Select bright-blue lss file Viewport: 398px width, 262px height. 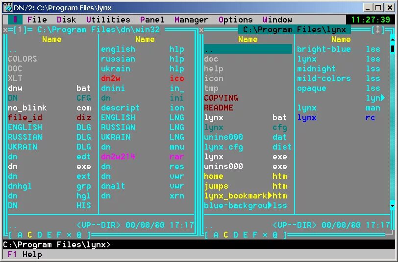coord(339,49)
